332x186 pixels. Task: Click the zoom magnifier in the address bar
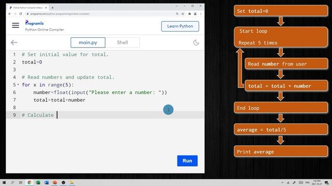(x=177, y=14)
